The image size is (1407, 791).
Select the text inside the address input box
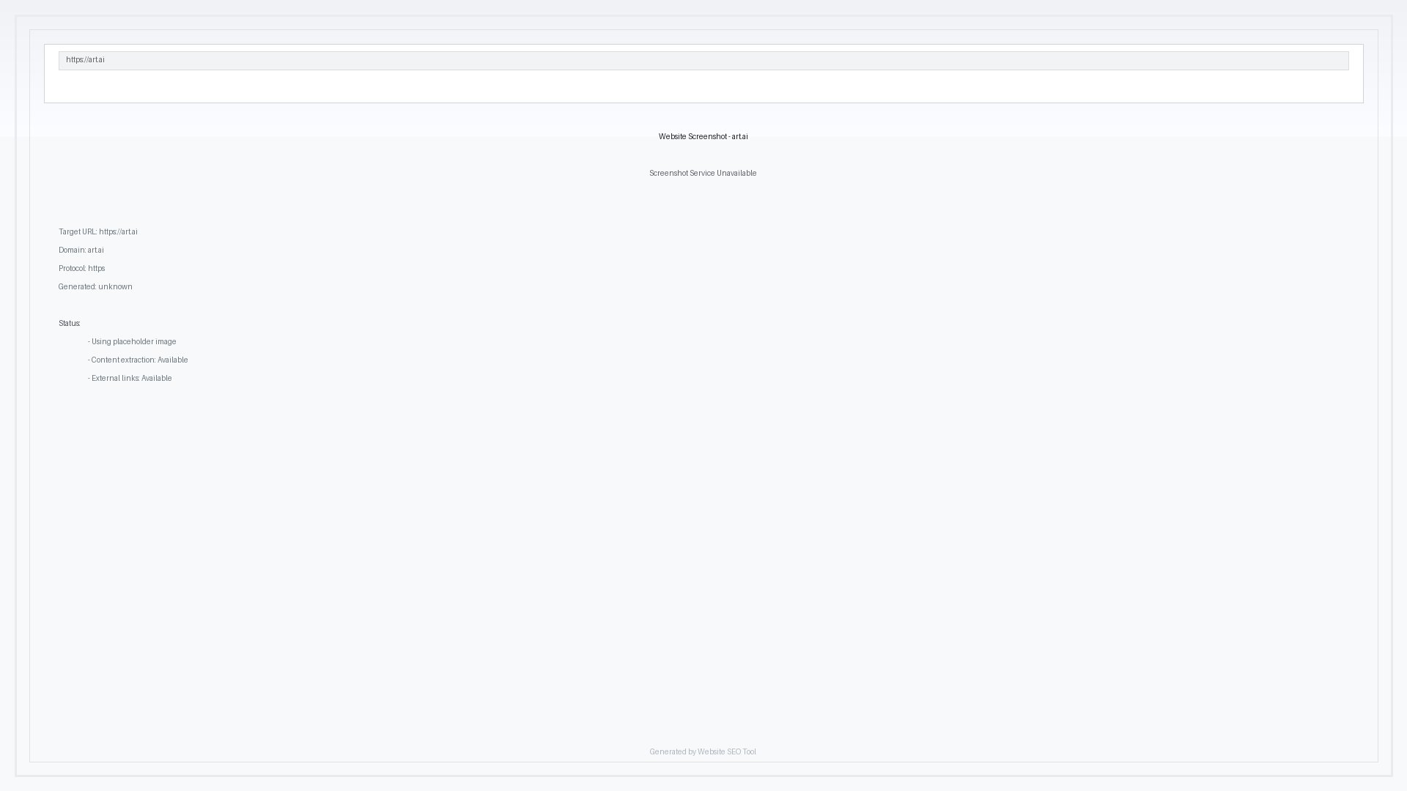point(85,60)
